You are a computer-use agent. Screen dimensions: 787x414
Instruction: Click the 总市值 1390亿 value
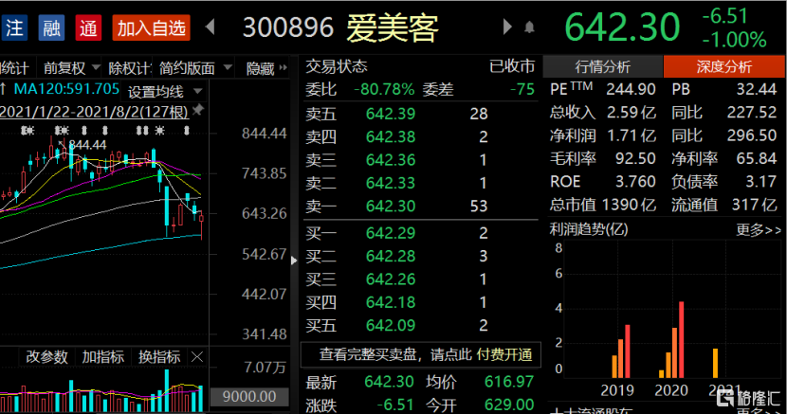click(x=629, y=205)
